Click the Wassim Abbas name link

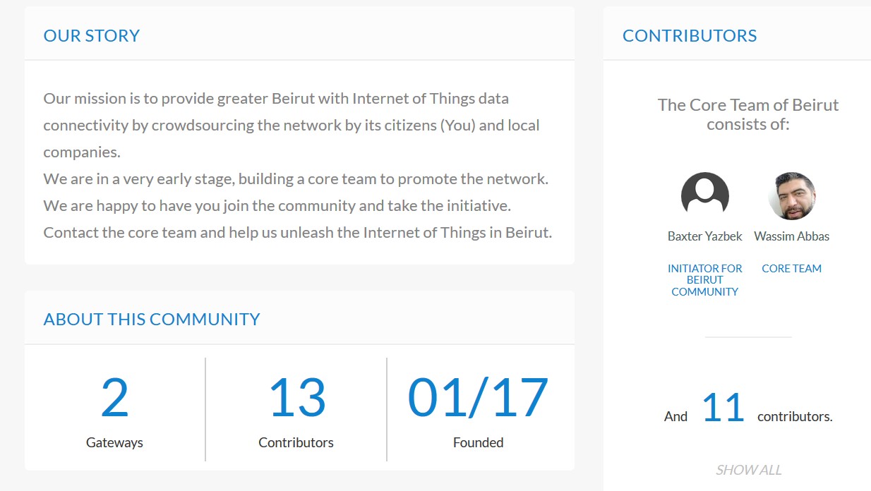pyautogui.click(x=791, y=236)
